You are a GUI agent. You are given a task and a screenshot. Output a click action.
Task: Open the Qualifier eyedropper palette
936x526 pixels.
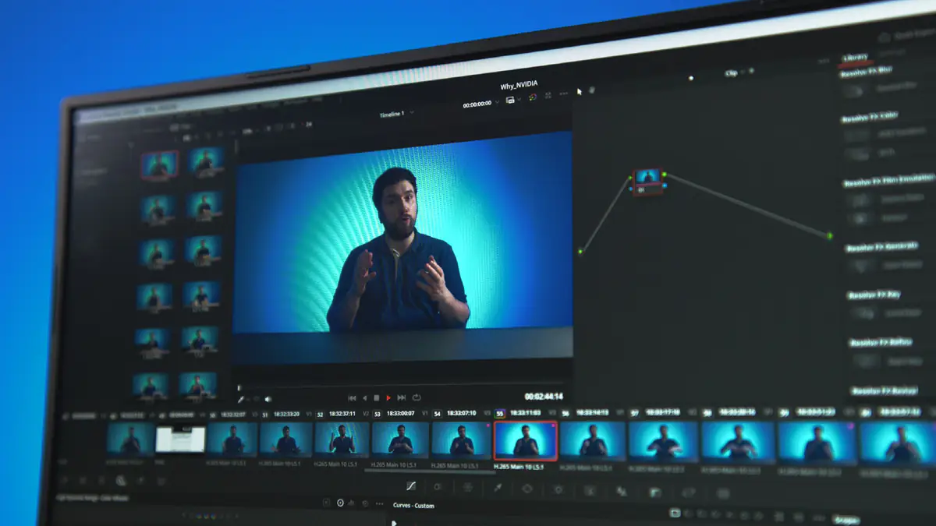pos(497,488)
